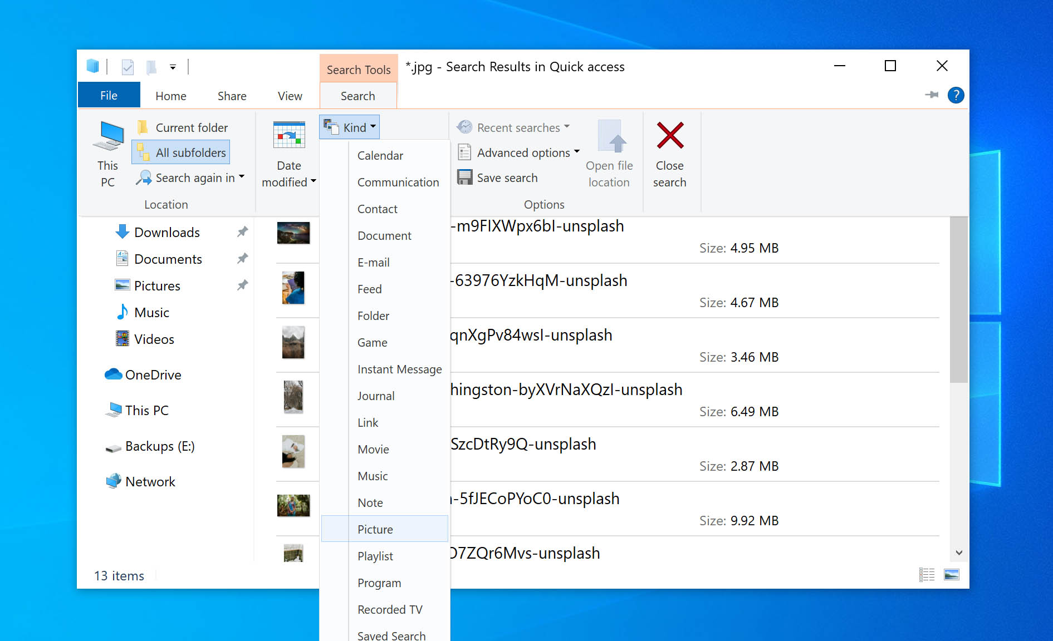Choose Movie from the Kind menu
This screenshot has width=1053, height=641.
[x=385, y=450]
